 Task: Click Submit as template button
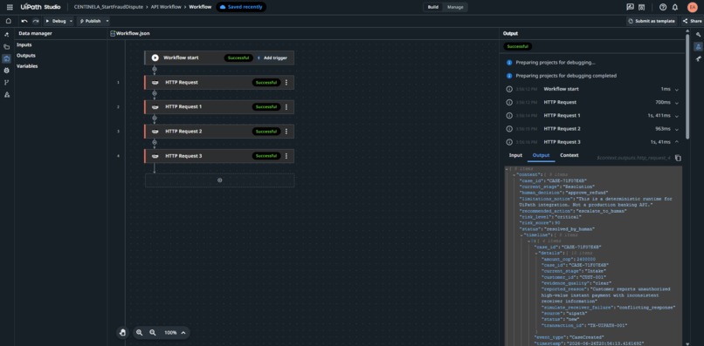[652, 21]
